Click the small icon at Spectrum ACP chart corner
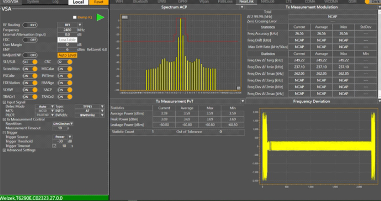 238,88
